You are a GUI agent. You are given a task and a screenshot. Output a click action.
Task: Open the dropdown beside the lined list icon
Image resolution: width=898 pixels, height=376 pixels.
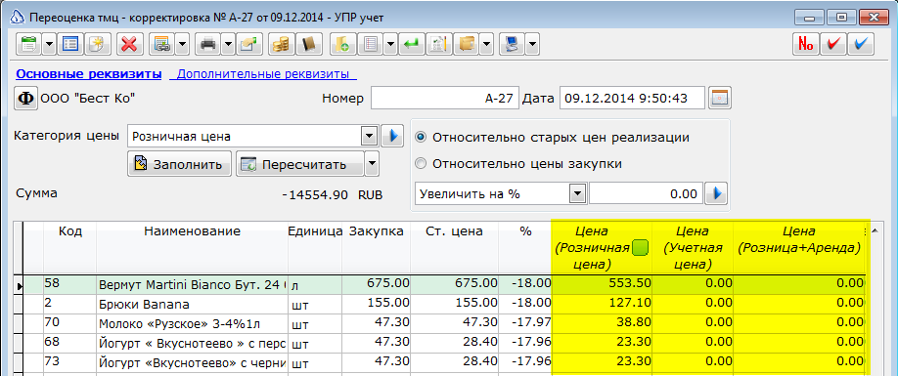tap(390, 44)
